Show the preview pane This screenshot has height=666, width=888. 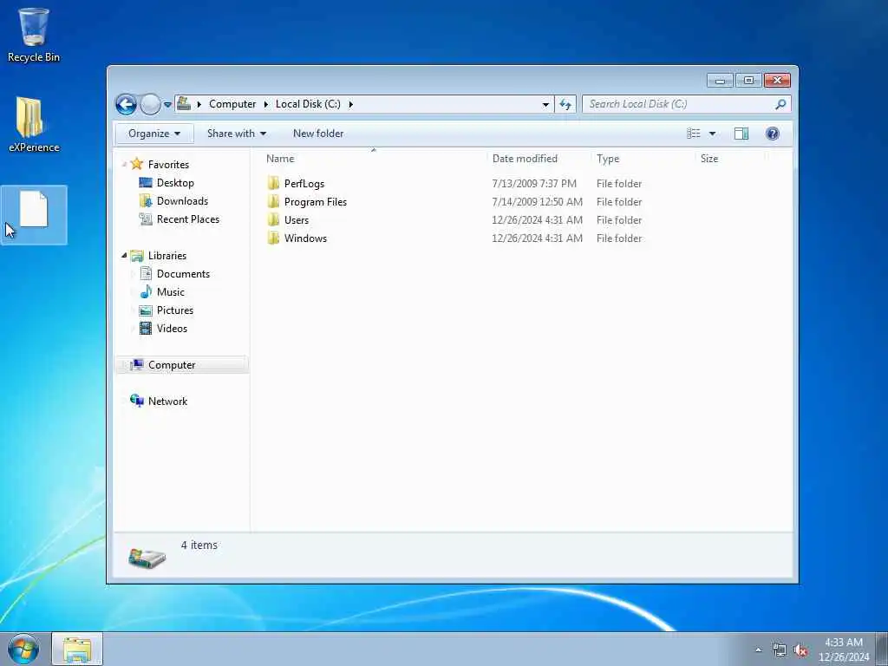tap(741, 134)
